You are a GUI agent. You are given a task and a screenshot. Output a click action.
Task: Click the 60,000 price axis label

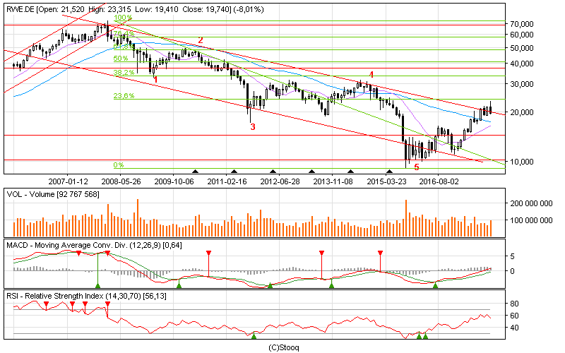522,35
